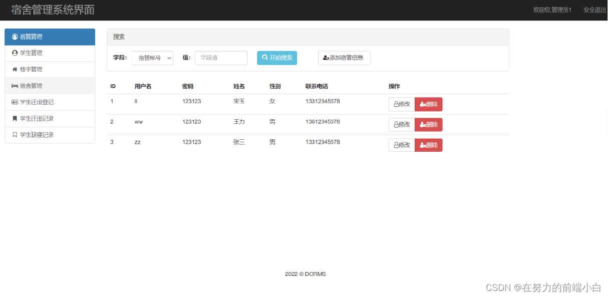The width and height of the screenshot is (608, 297).
Task: Click 删除 for user ll
Action: (x=429, y=104)
